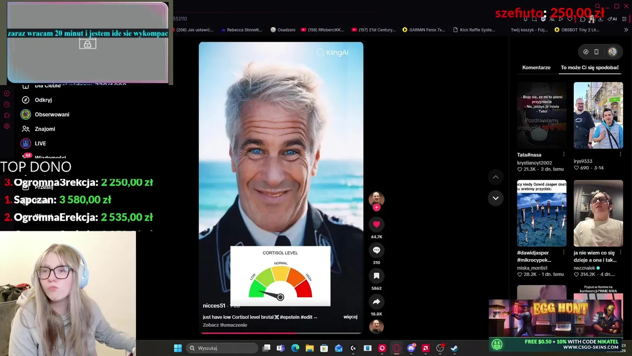Open File Explorer from the taskbar
Viewport: 632px width, 356px height.
(x=310, y=348)
